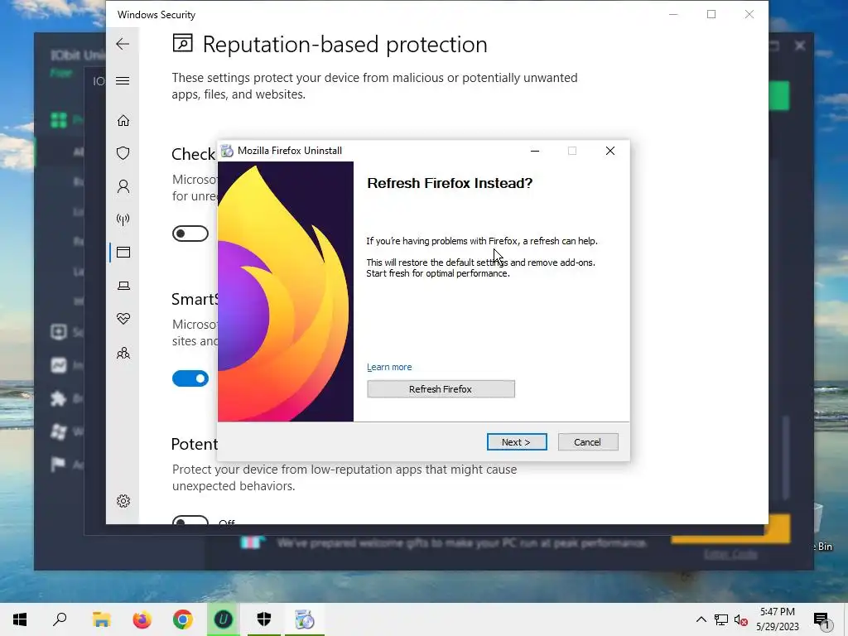Click "Reputation-based protection" page title
This screenshot has width=848, height=636.
(x=345, y=45)
